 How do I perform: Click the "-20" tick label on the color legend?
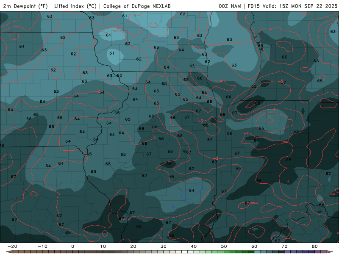[x=12, y=246]
